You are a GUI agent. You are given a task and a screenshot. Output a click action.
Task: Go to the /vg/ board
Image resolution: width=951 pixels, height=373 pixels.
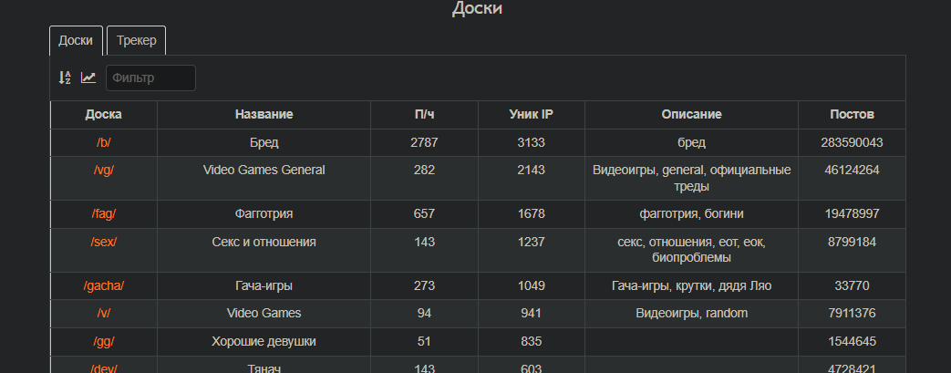tap(103, 171)
